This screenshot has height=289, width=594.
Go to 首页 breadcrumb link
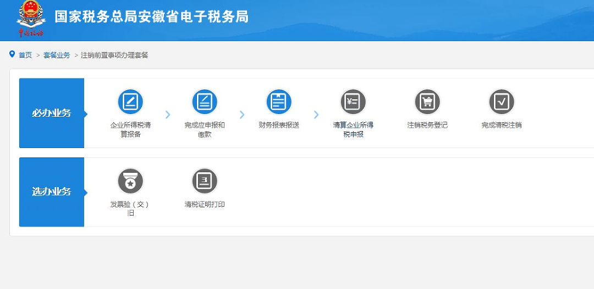pos(25,55)
